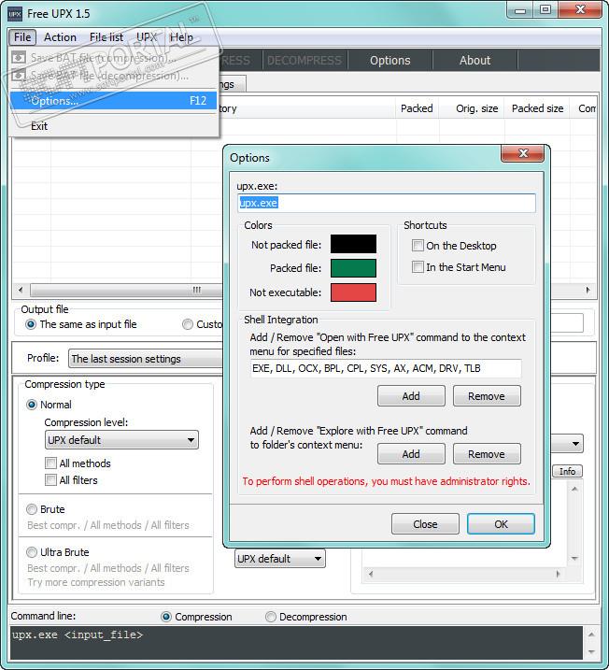Click Add for Explore with Free UPX command
Image resolution: width=609 pixels, height=670 pixels.
[x=411, y=454]
